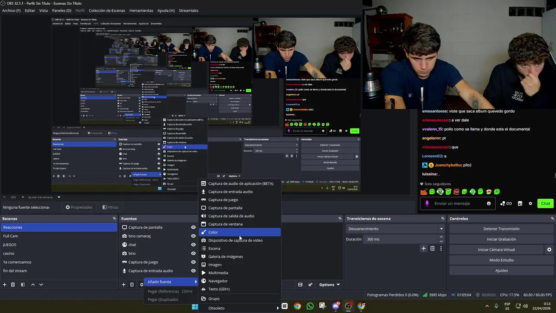Add a new scene with the plus icon

point(4,285)
